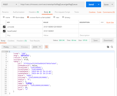Screen dimensions: 117x96
Task: Collapse the JSON root at line 1
Action: point(8,52)
